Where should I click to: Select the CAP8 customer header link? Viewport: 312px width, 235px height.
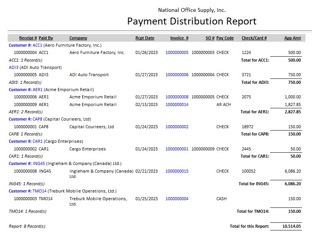click(x=37, y=119)
